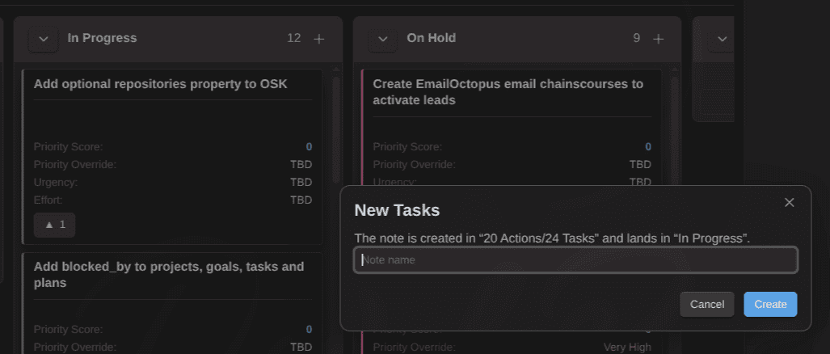Select the On Hold column title
Image resolution: width=830 pixels, height=354 pixels.
tap(431, 38)
